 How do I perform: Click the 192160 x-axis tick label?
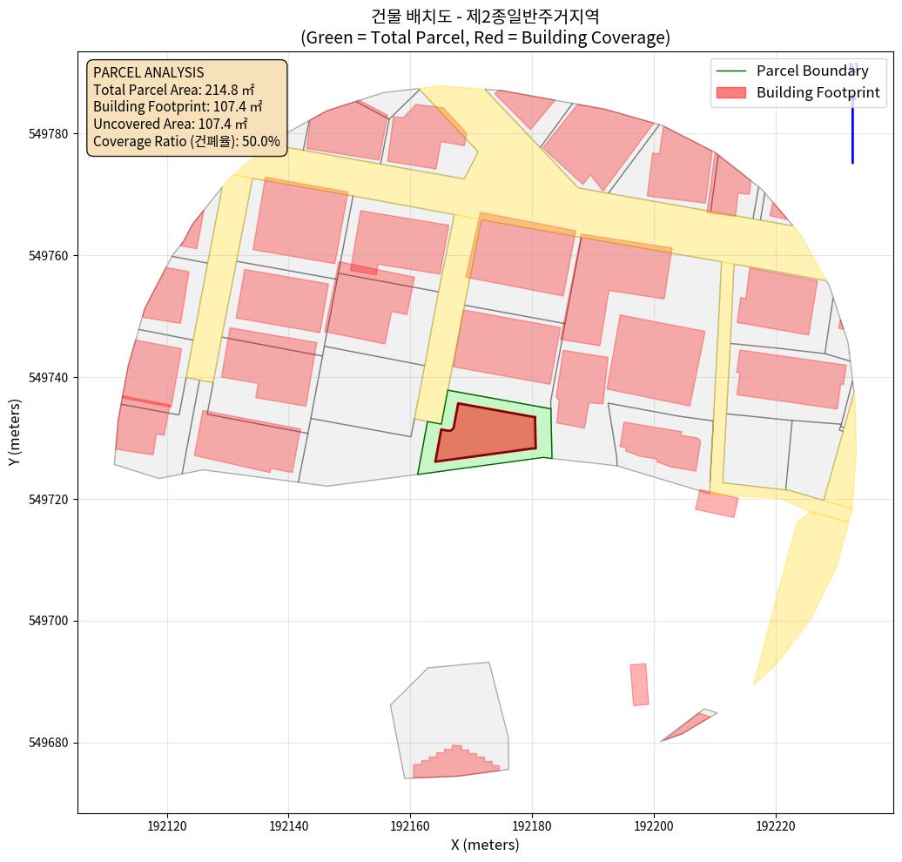click(x=410, y=825)
